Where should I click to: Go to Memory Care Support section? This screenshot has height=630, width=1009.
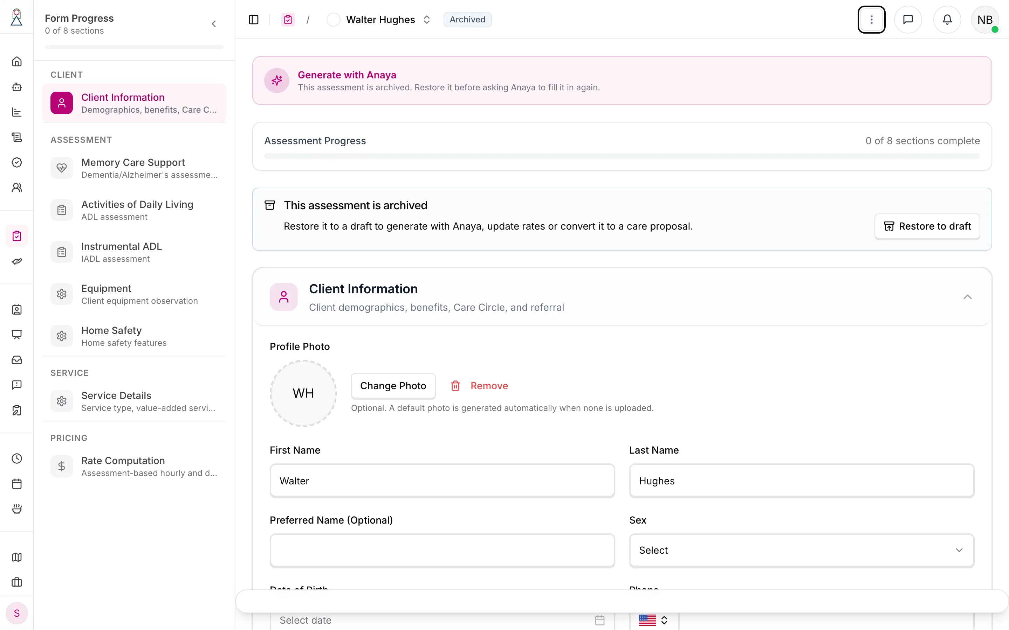tap(134, 168)
